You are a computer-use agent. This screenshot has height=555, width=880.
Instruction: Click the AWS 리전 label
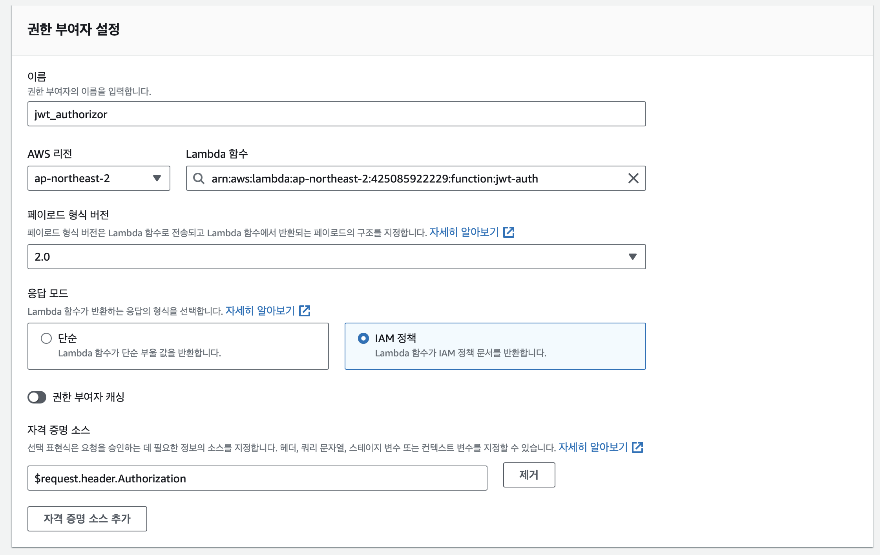point(50,154)
